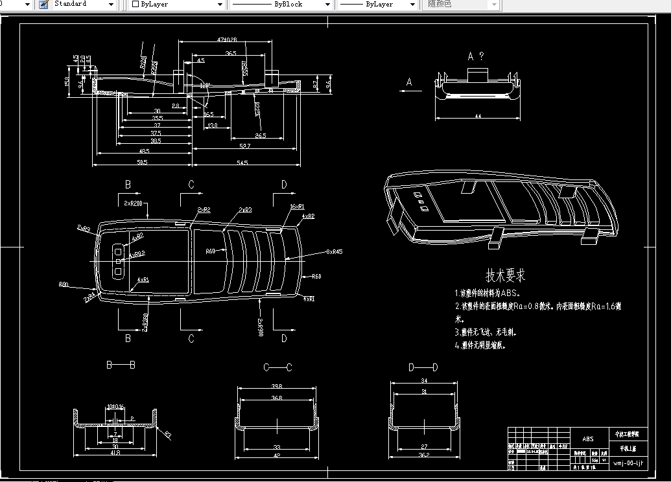Click the wmj-00-ljt drawing number
Screen dimensions: 671x482
click(628, 463)
